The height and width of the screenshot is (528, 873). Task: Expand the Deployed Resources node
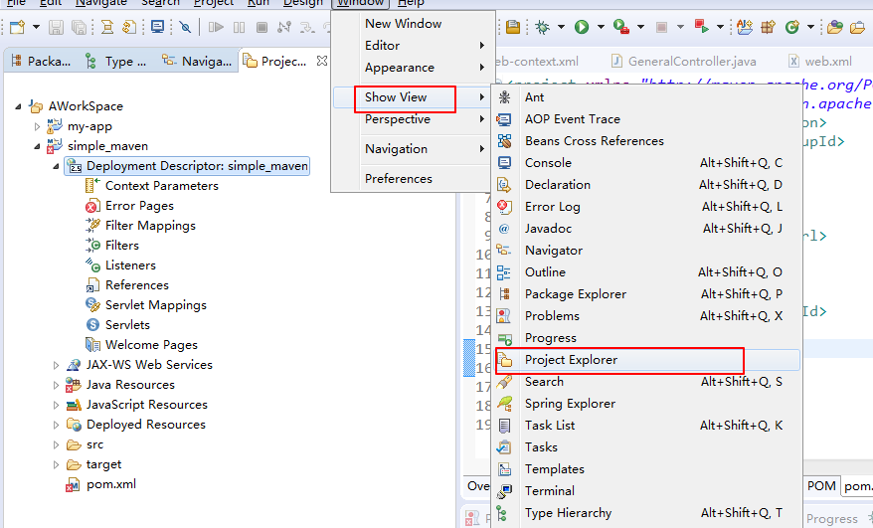(x=57, y=425)
